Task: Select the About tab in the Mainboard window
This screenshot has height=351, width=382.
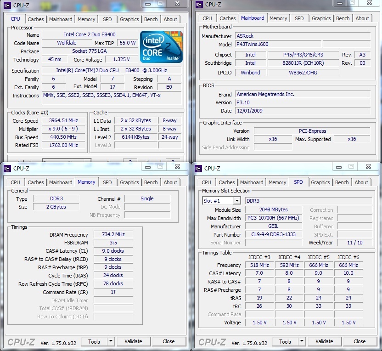Action: coord(362,18)
